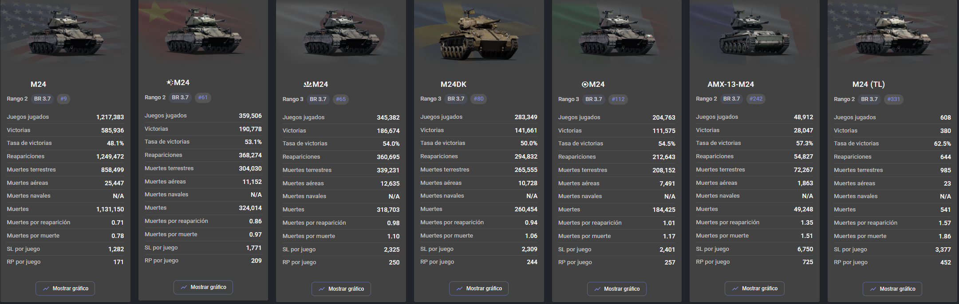Select the M24 (TL) tank picture
The height and width of the screenshot is (304, 959).
point(892,38)
